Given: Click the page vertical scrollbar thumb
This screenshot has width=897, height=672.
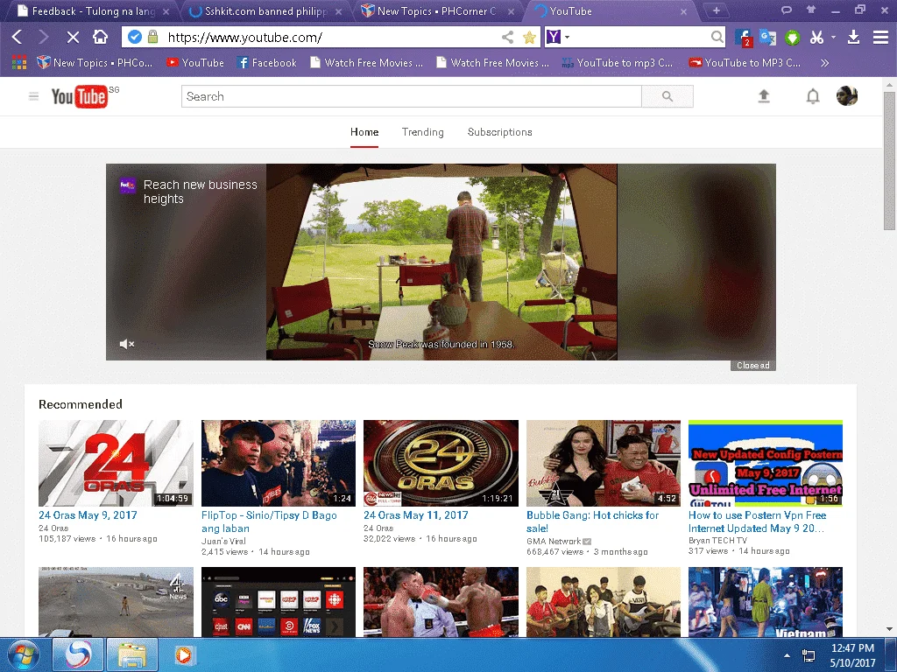Looking at the screenshot, I should [x=889, y=161].
